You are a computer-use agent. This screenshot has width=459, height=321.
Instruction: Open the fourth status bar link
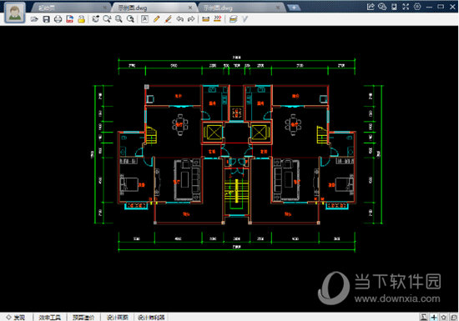[x=118, y=317]
